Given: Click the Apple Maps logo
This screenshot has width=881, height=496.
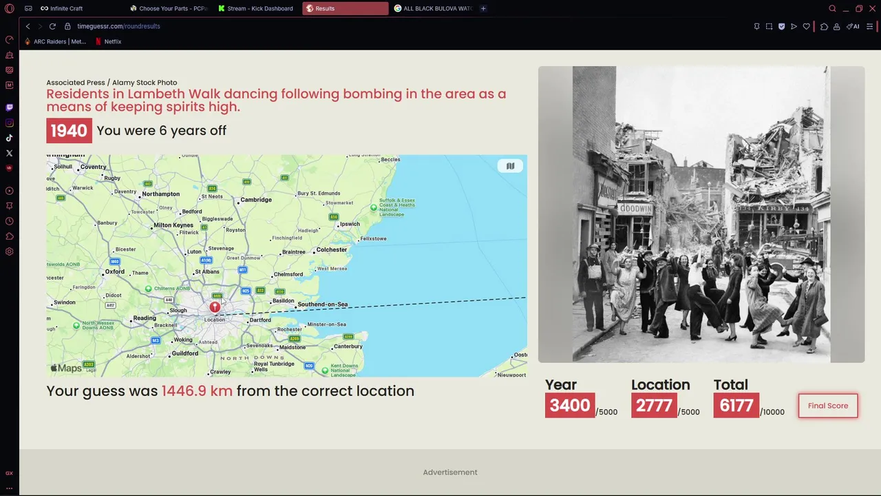Looking at the screenshot, I should (x=66, y=369).
